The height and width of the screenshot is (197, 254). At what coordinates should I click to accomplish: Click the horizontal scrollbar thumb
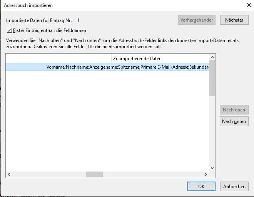[x=95, y=174]
